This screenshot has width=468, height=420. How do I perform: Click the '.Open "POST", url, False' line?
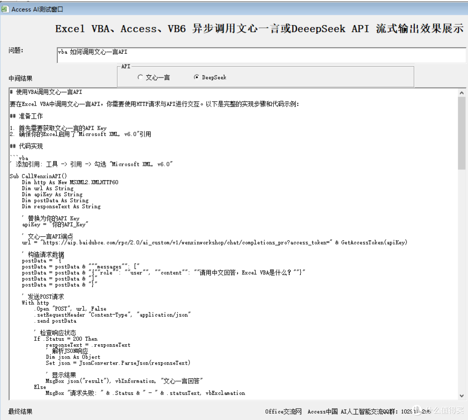click(70, 309)
